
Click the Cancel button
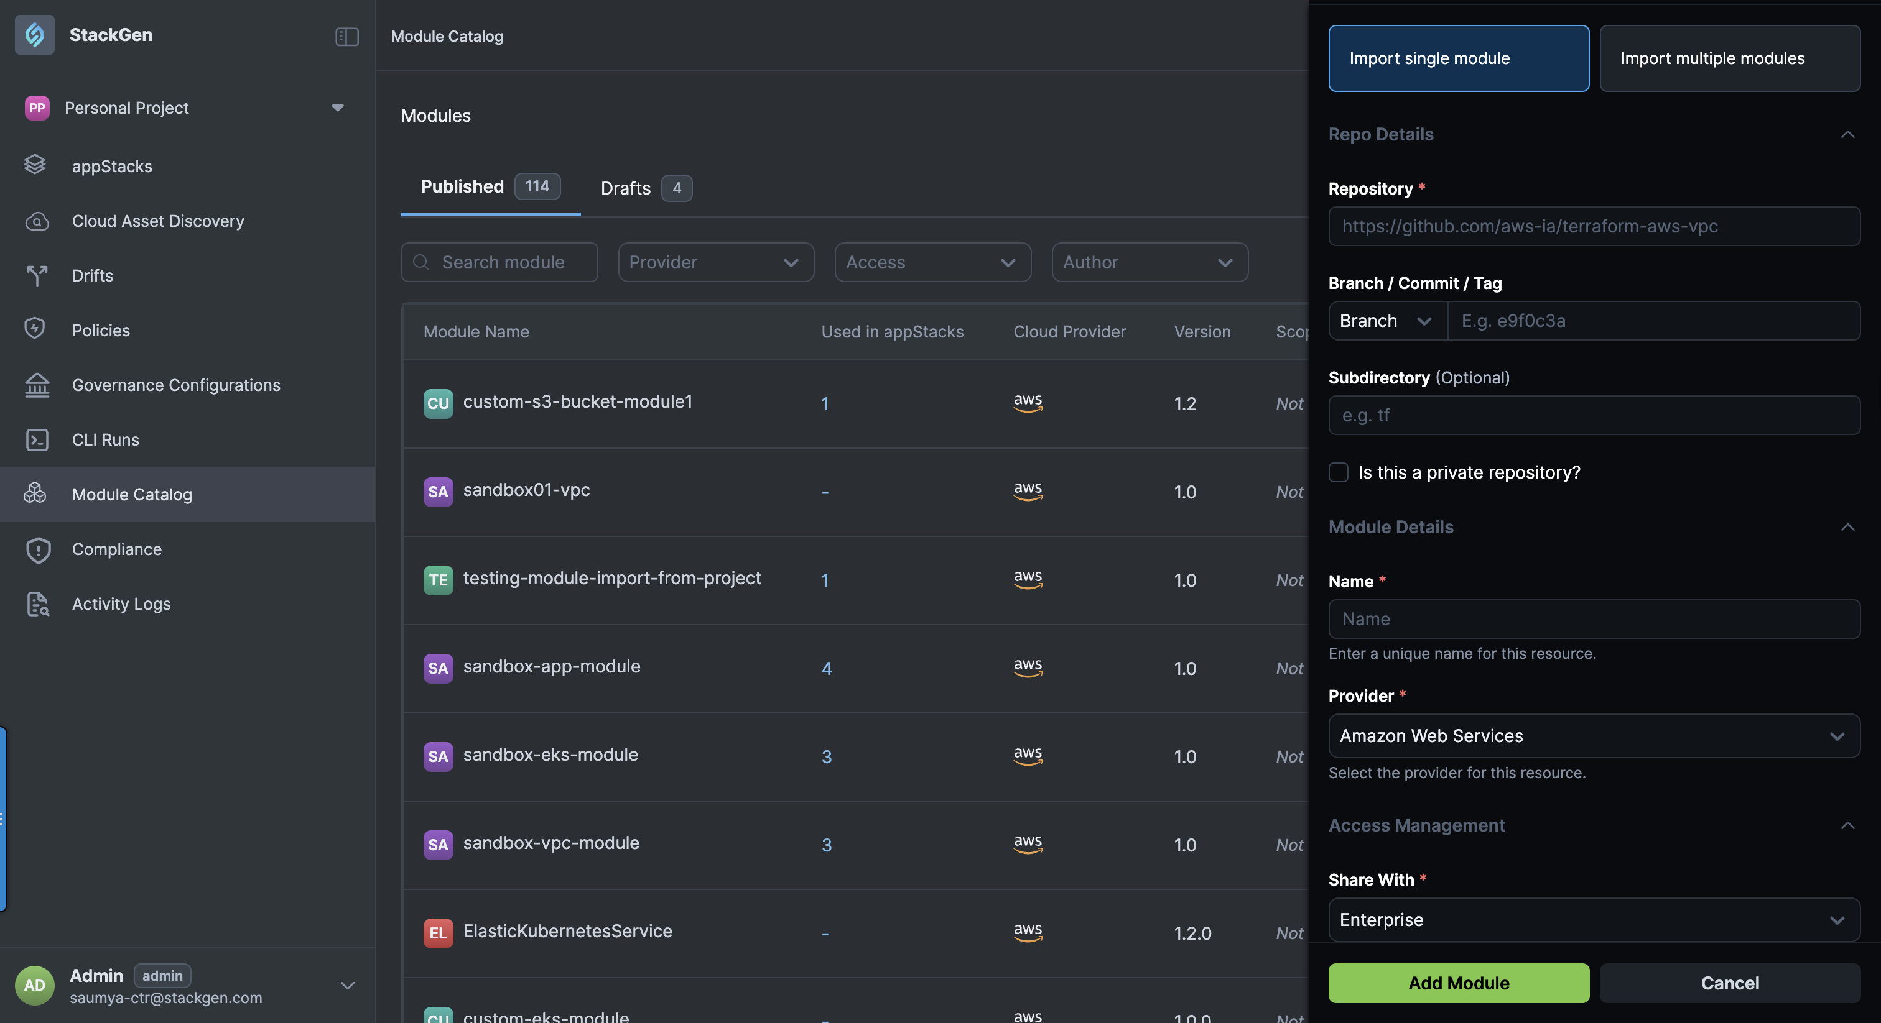coord(1729,982)
